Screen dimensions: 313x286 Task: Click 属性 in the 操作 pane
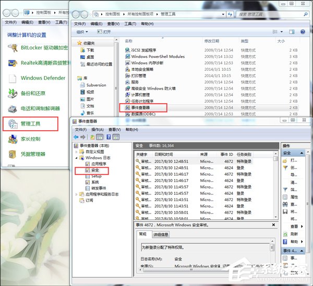coord(291,197)
